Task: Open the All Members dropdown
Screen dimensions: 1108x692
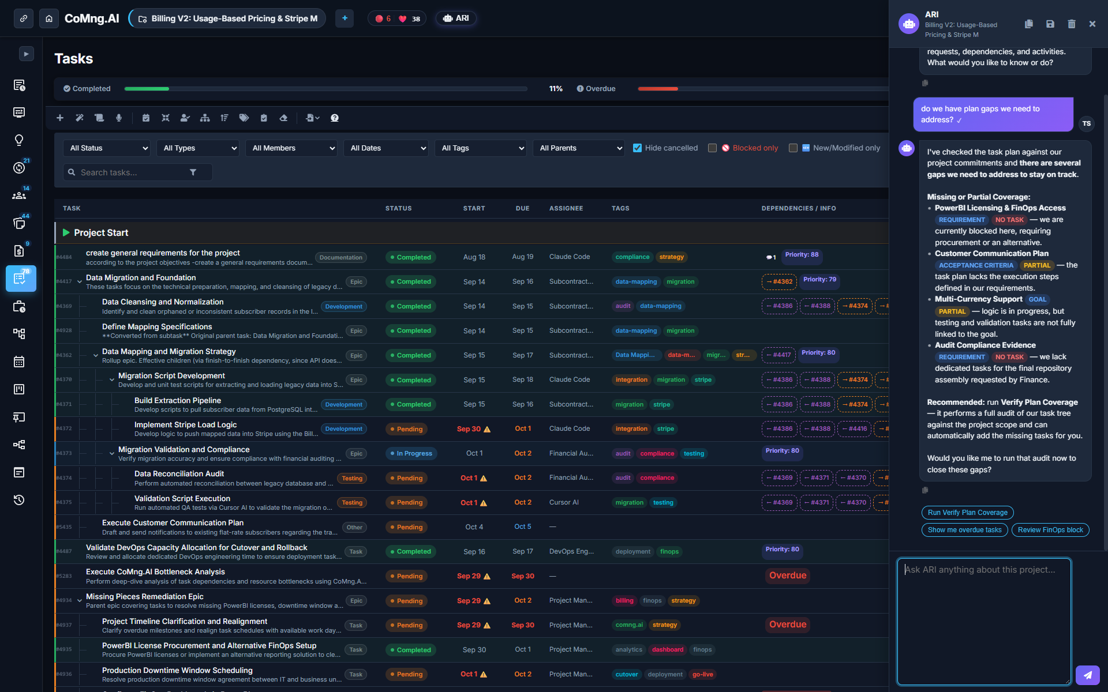Action: point(291,148)
